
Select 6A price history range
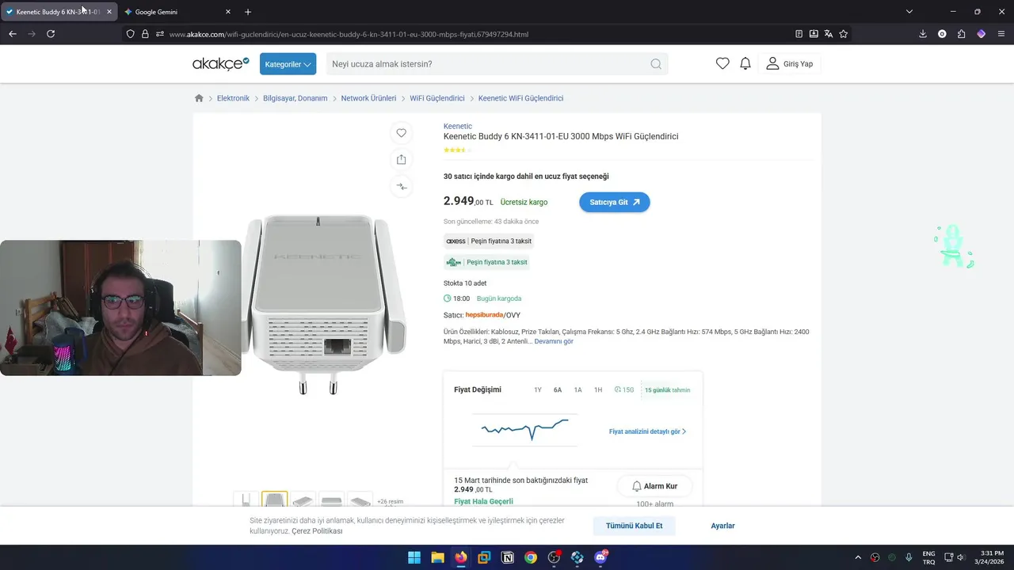558,389
